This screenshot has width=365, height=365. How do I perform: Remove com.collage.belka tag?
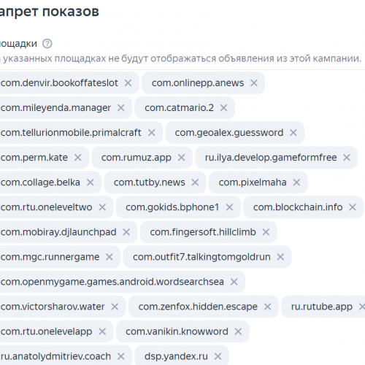pos(91,182)
